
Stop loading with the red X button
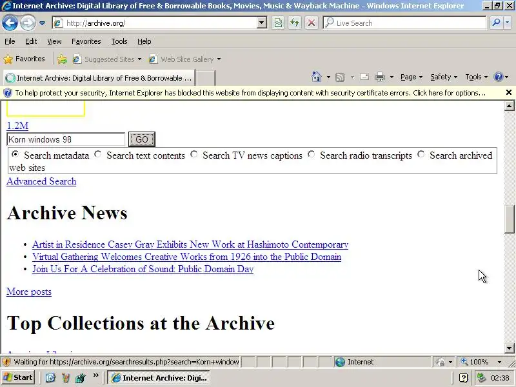point(311,23)
